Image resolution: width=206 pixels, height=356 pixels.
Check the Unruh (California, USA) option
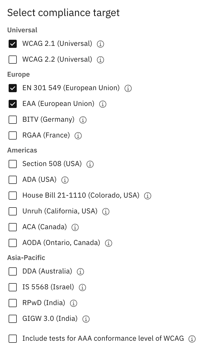coord(12,211)
